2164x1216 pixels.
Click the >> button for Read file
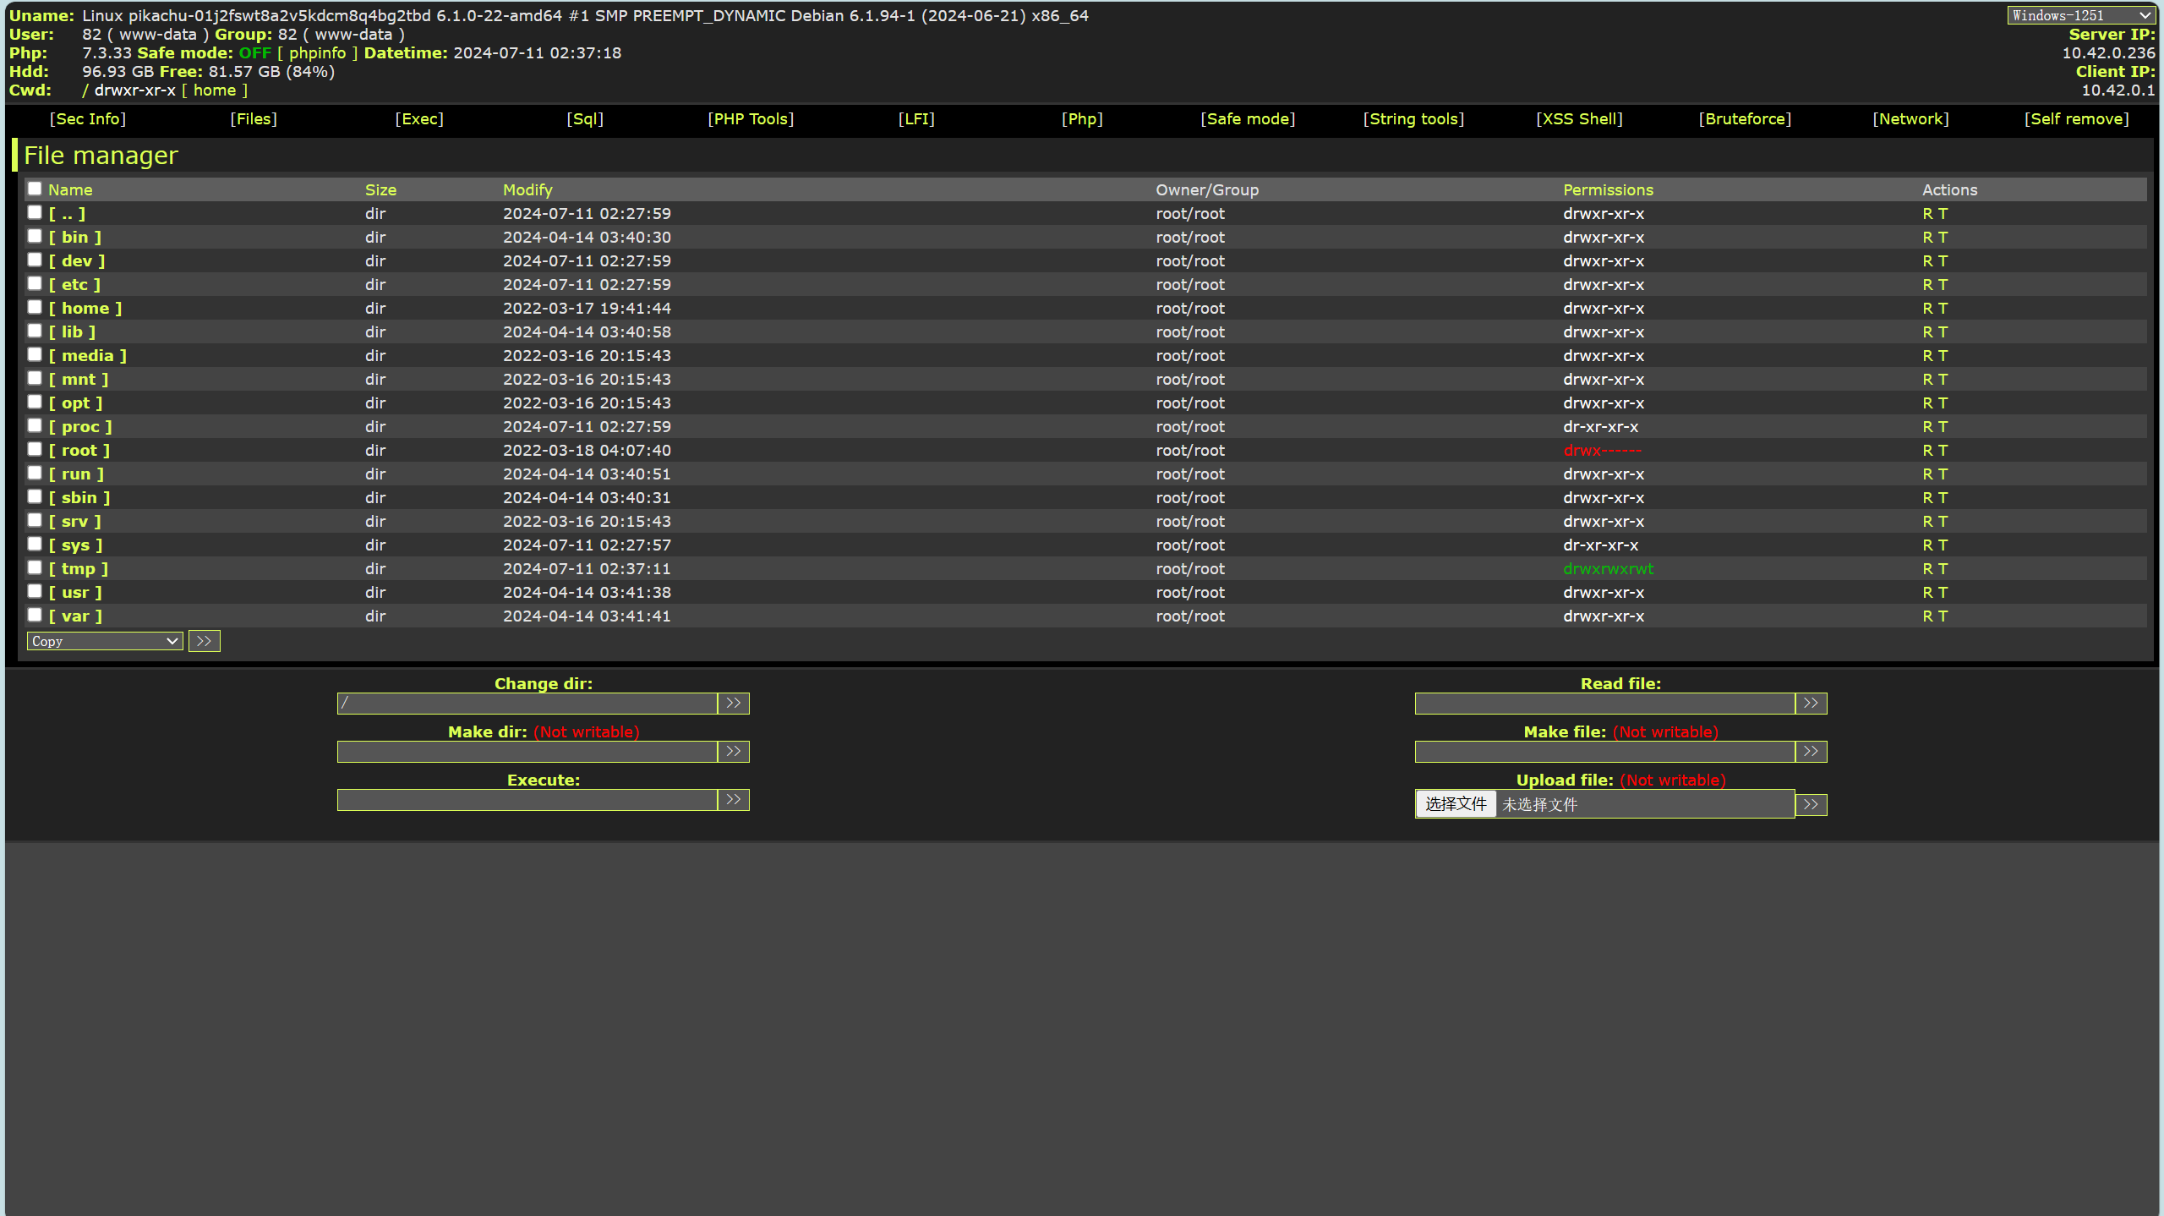[x=1812, y=704]
